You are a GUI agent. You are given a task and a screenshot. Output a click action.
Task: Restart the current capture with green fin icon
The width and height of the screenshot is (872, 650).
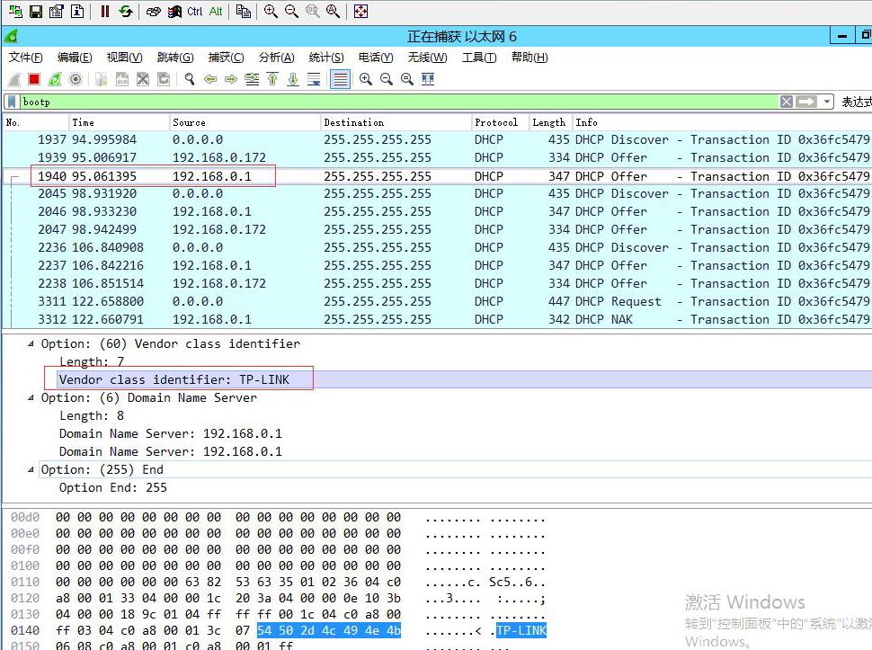tap(55, 79)
